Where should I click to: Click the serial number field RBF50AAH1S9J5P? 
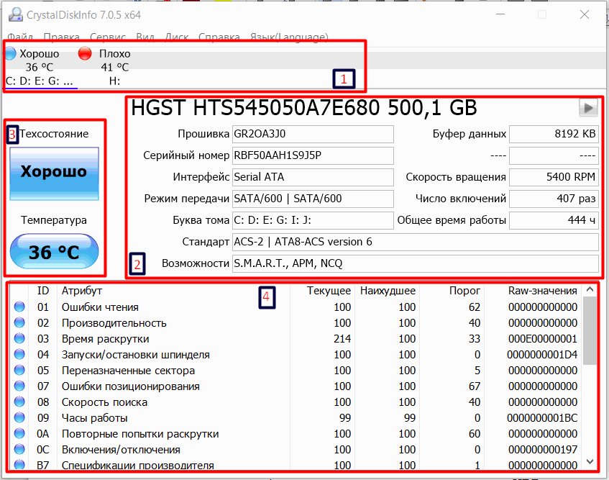[313, 155]
